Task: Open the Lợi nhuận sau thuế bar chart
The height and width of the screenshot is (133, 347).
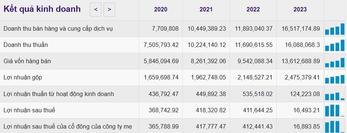Action: click(x=335, y=110)
